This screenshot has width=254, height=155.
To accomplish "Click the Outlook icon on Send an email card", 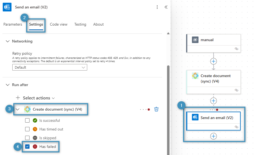I will point(195,117).
